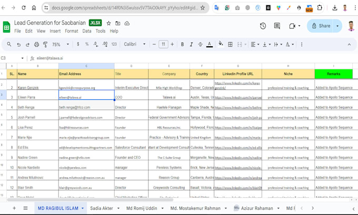
Task: Open fill color picker
Action: point(221,44)
